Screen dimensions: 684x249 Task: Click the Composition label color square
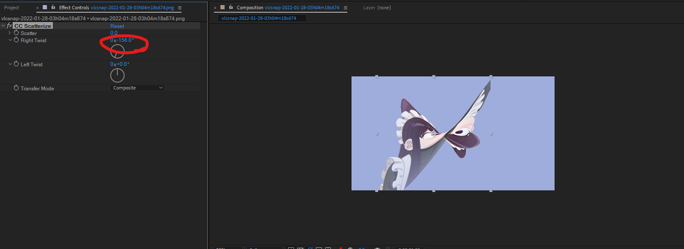[223, 7]
